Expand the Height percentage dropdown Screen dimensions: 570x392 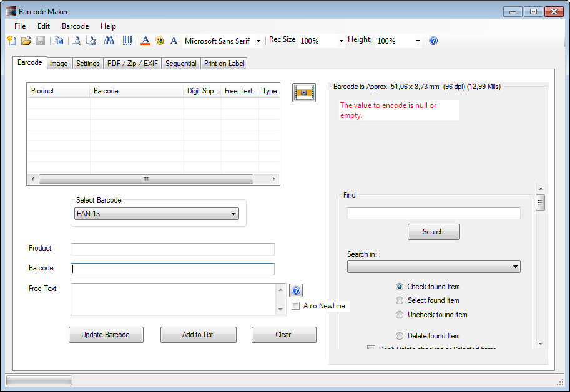[x=418, y=41]
